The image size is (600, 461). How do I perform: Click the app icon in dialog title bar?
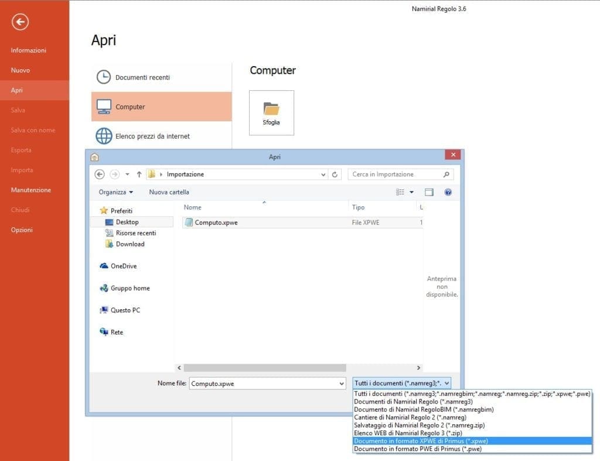(x=94, y=157)
